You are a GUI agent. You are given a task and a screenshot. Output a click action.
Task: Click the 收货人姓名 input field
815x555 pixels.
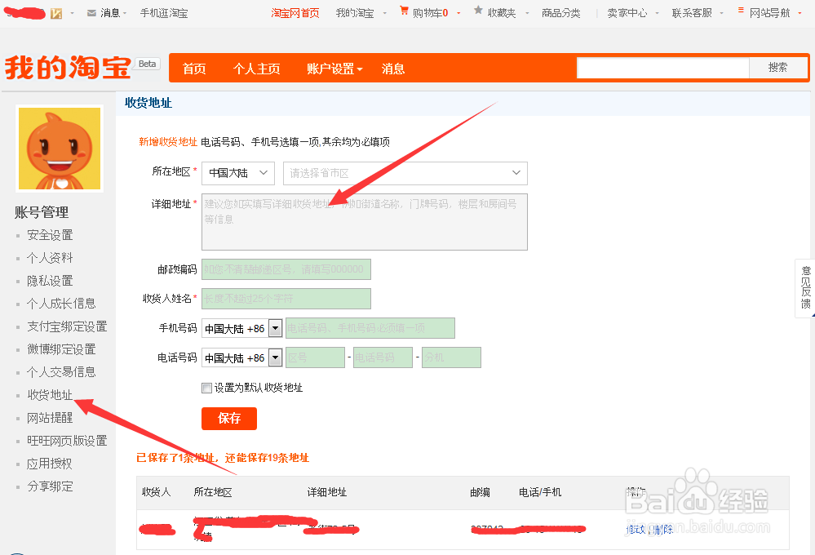286,299
